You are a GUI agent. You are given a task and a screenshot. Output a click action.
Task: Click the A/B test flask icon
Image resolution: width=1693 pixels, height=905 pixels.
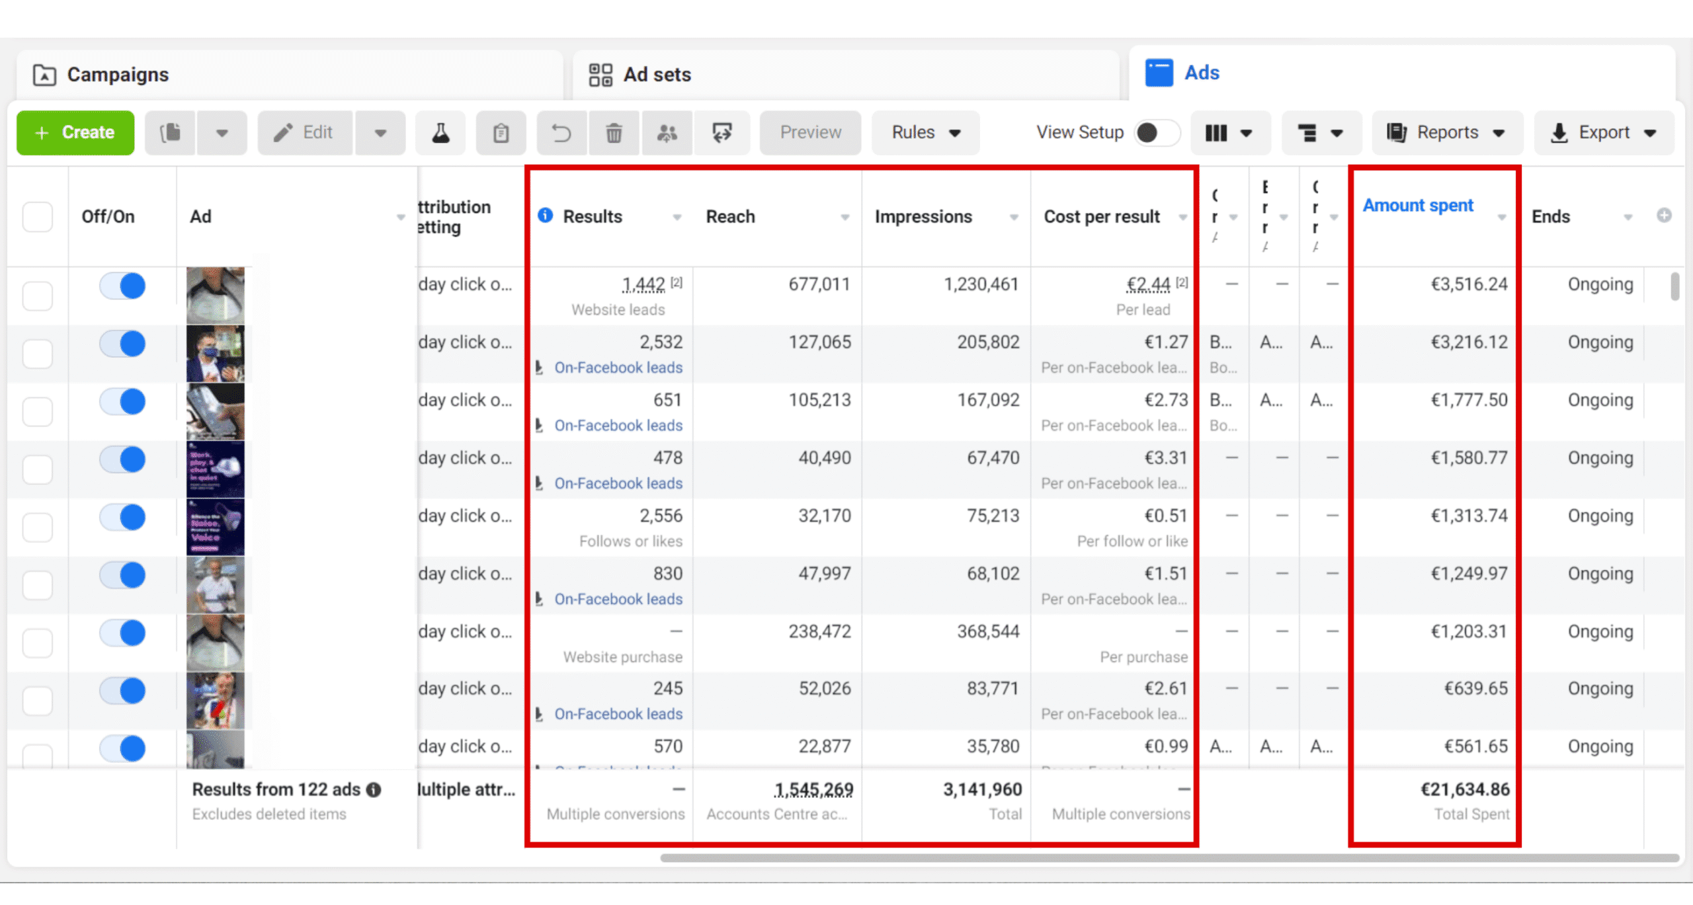coord(440,133)
